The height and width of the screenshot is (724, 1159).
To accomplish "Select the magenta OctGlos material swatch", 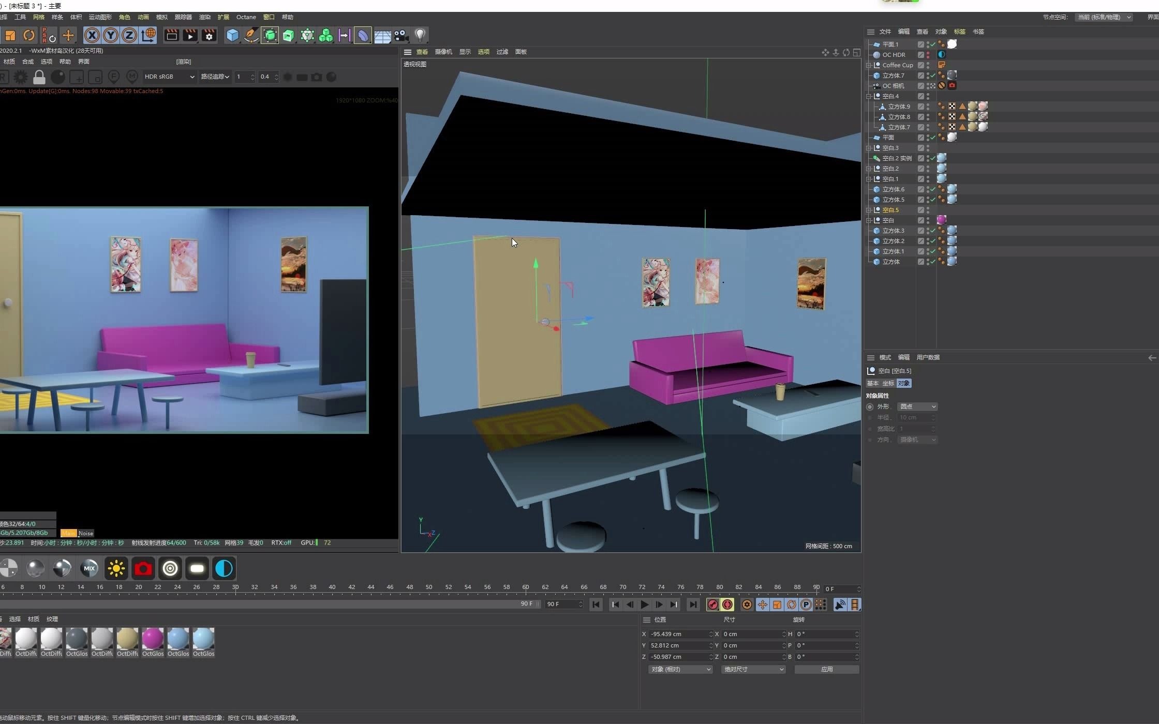I will pyautogui.click(x=153, y=639).
